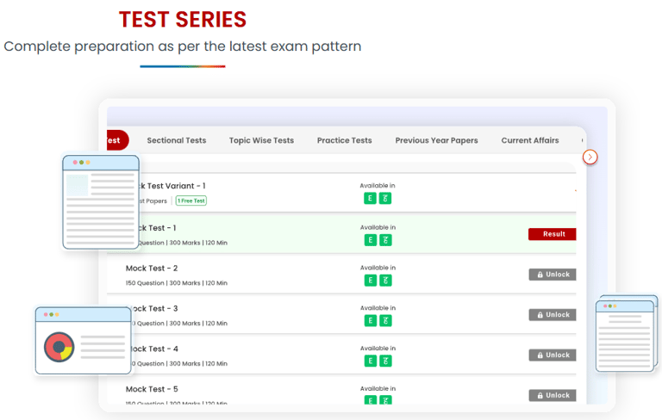Click the TEST SERIES heading
The width and height of the screenshot is (662, 420).
pos(183,20)
